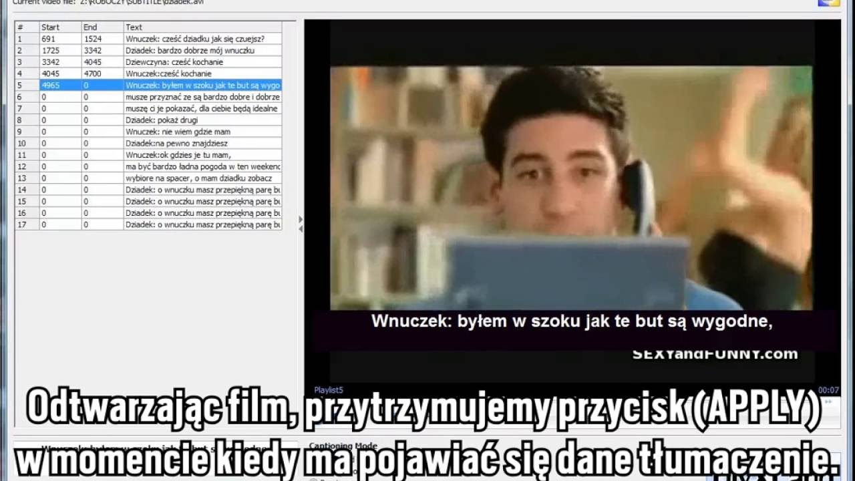The width and height of the screenshot is (855, 481).
Task: Click the 00:07 playback time
Action: (828, 390)
